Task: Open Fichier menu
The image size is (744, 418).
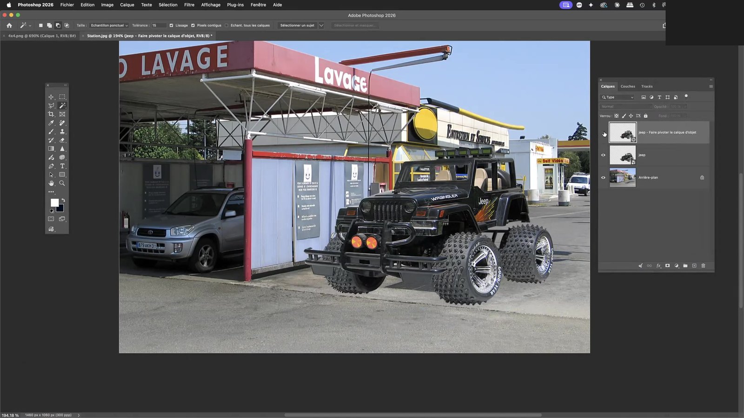Action: pos(67,5)
